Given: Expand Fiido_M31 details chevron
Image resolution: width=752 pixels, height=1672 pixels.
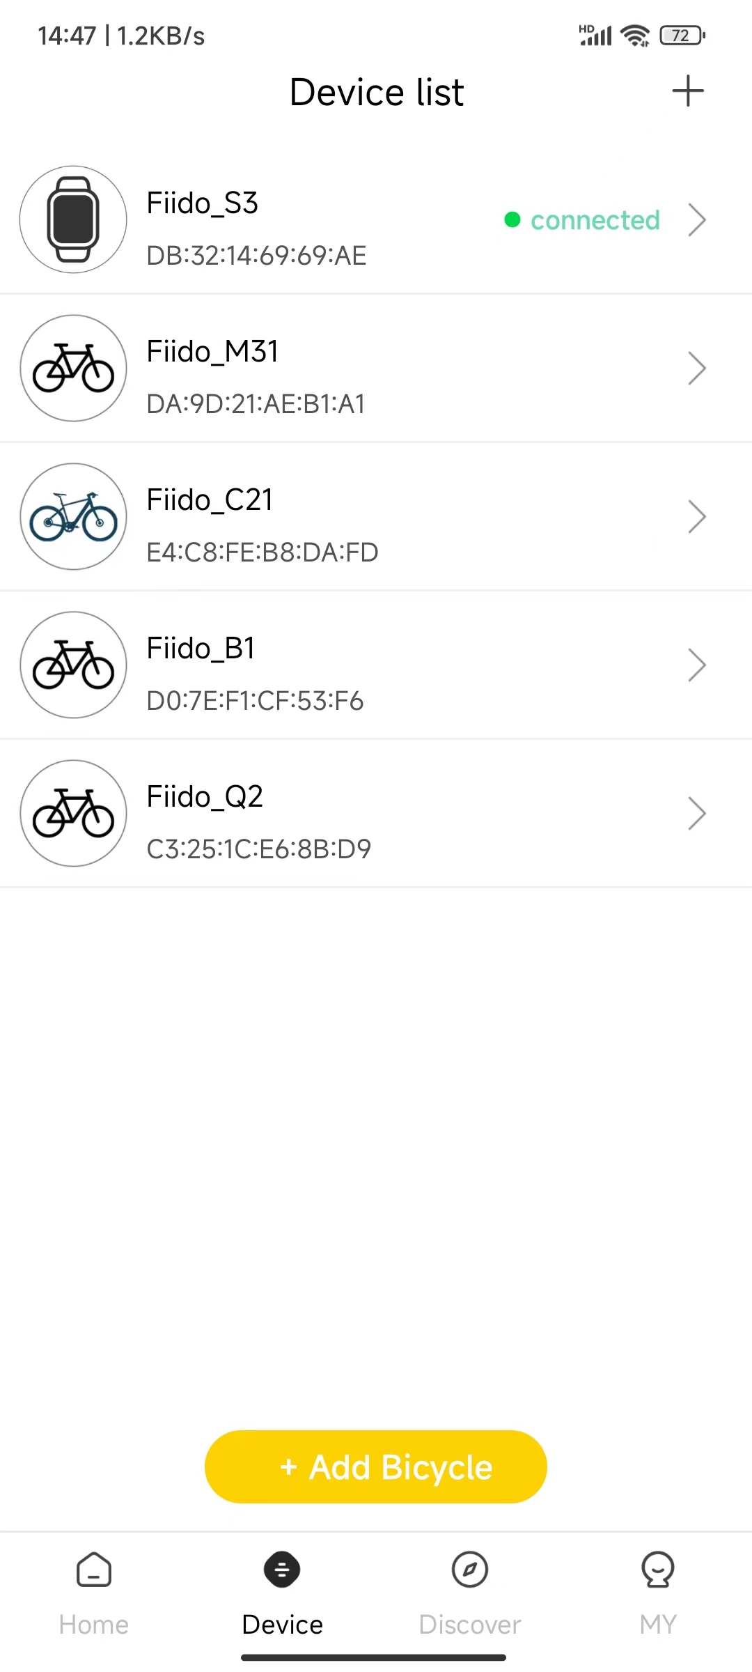Looking at the screenshot, I should pos(697,369).
